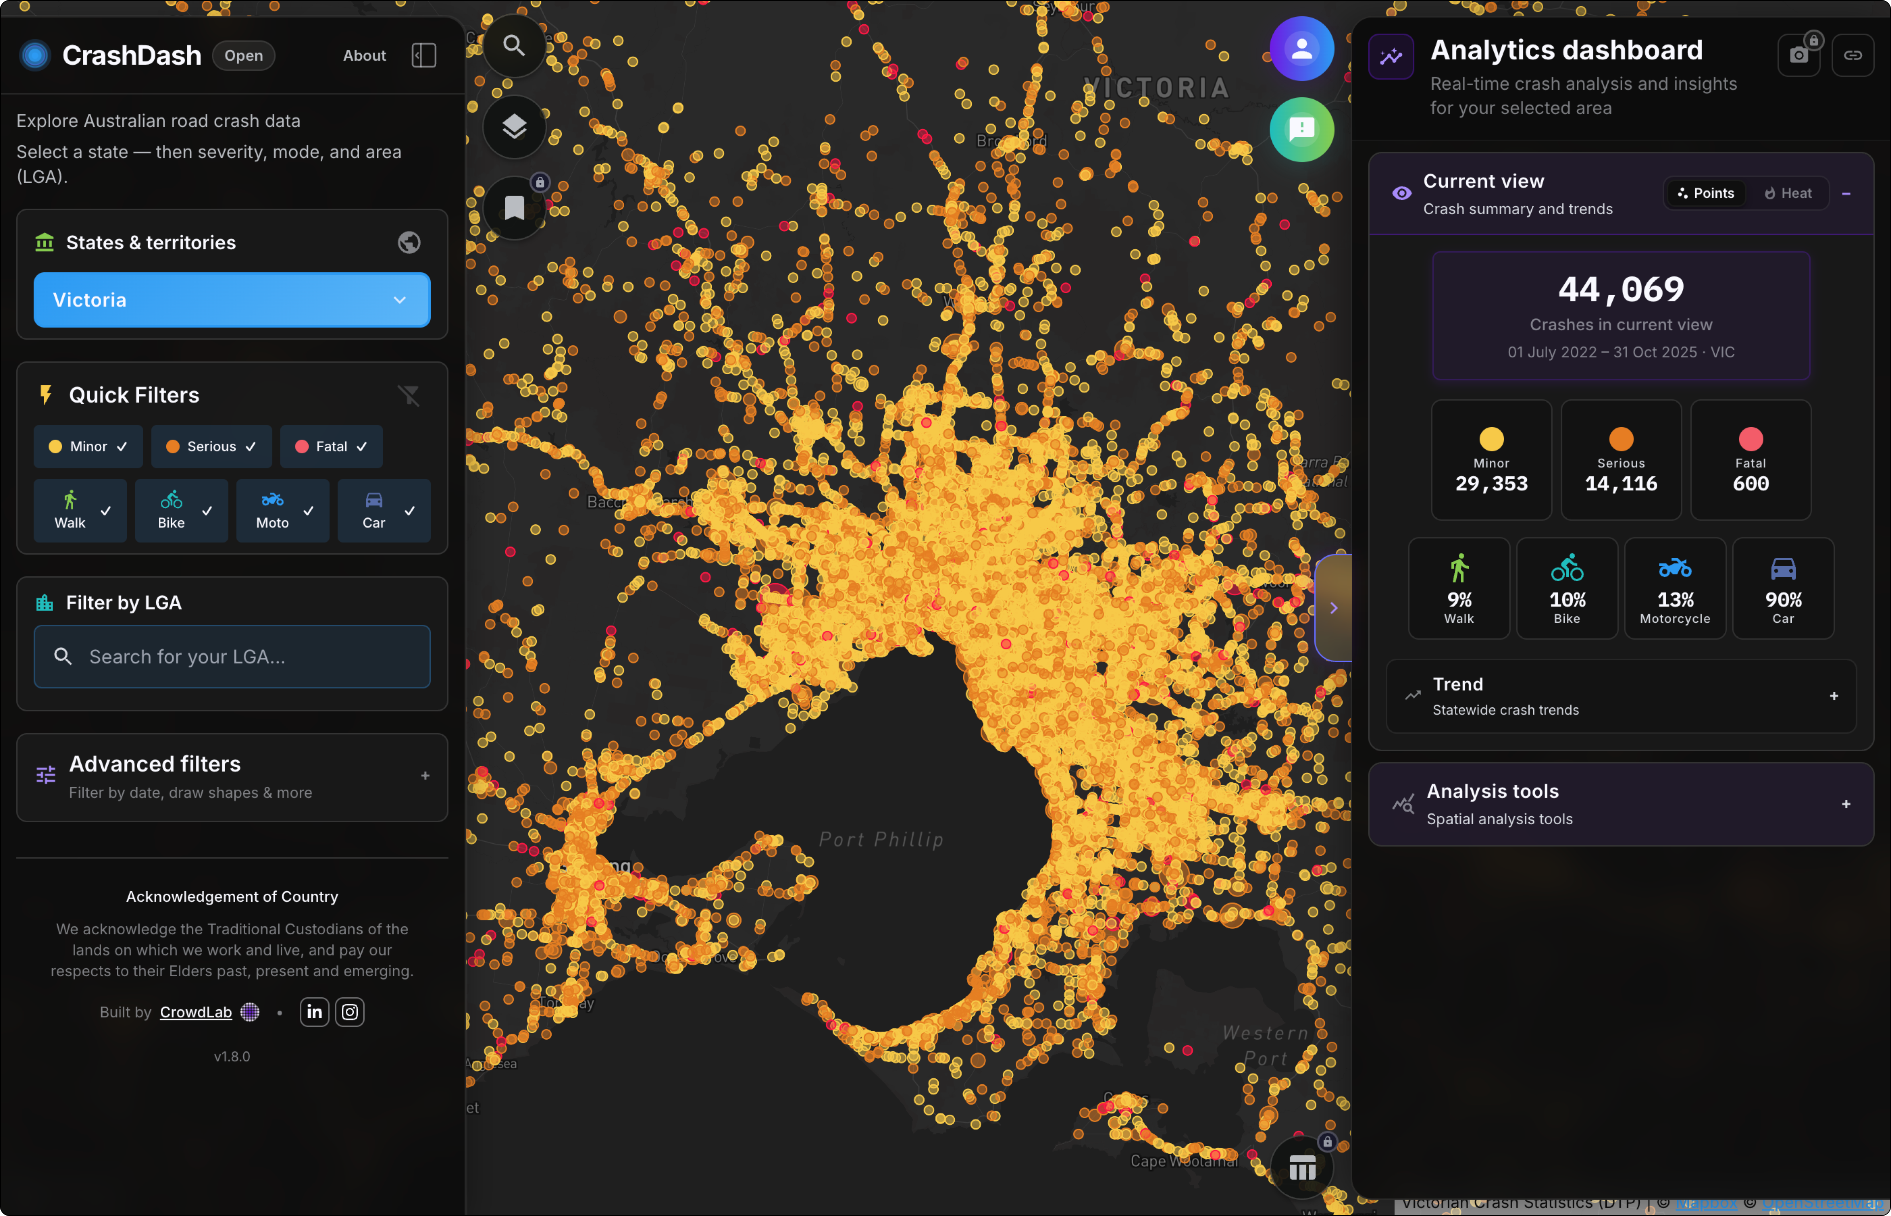Switch current view to Heat

tap(1789, 193)
